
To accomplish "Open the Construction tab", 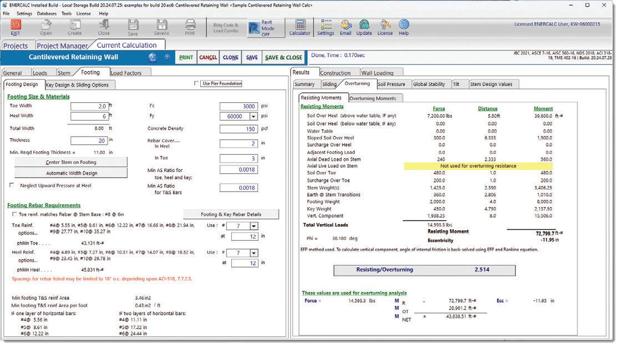I will (x=335, y=73).
